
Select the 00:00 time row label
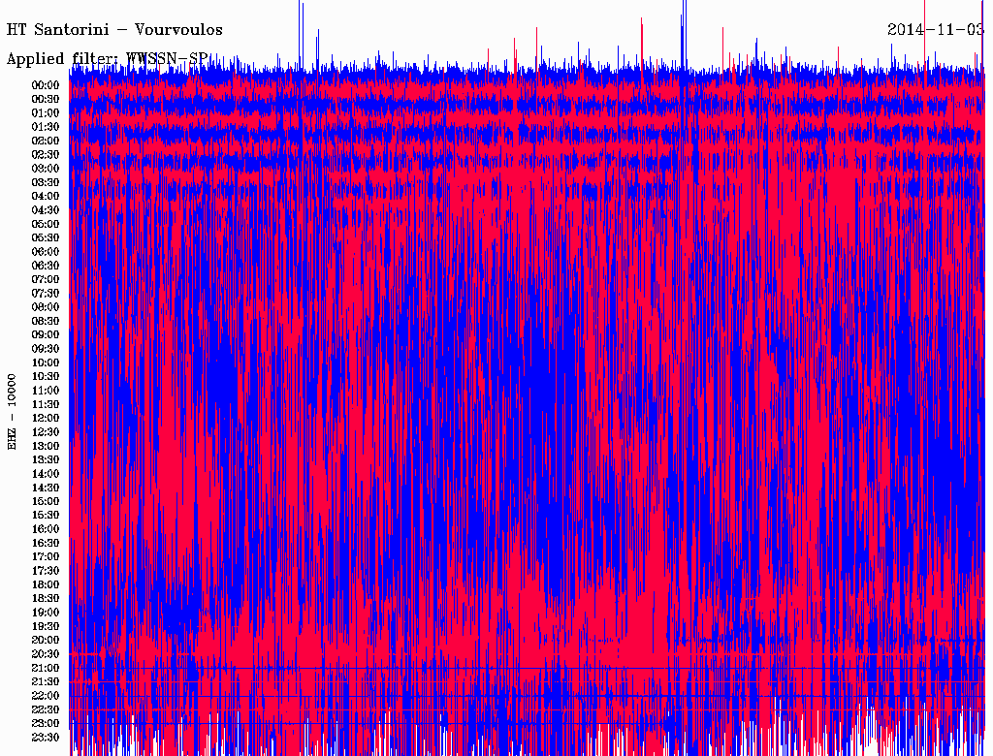tap(46, 85)
